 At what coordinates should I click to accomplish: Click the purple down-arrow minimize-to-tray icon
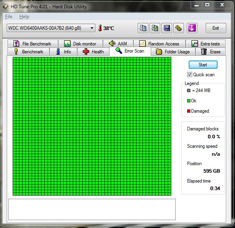point(192,28)
